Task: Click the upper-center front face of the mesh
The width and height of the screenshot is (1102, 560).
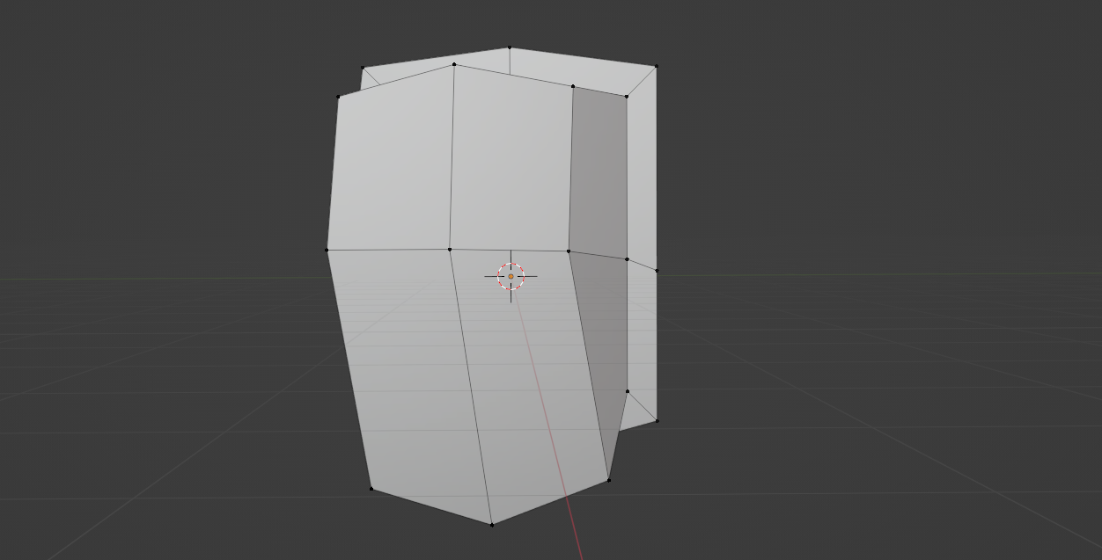Action: click(511, 163)
